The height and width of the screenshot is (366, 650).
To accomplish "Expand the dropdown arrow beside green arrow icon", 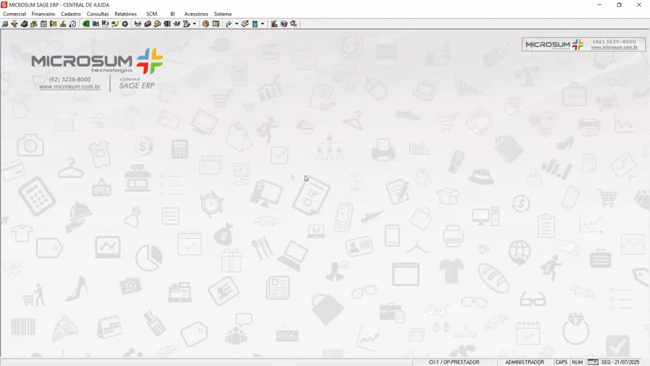I will point(237,24).
